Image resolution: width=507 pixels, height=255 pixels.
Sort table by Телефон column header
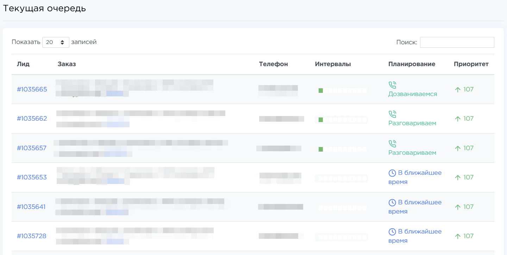pos(273,64)
